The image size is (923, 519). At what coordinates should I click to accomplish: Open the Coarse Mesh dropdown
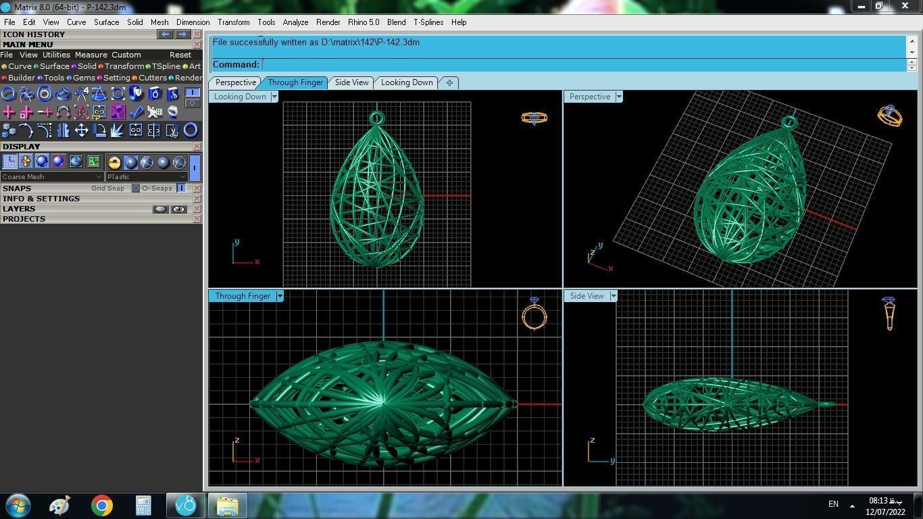pyautogui.click(x=52, y=177)
